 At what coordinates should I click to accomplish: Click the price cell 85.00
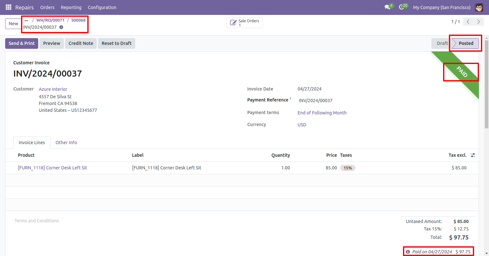point(331,168)
